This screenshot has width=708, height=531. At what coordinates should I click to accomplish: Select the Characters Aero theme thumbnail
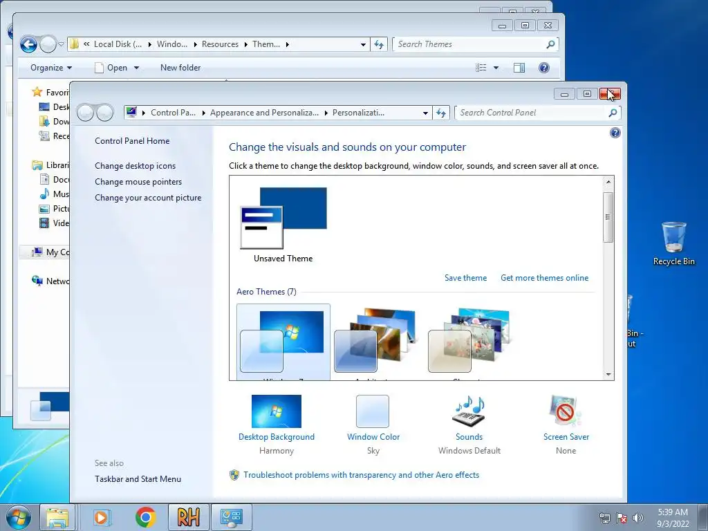coord(470,342)
